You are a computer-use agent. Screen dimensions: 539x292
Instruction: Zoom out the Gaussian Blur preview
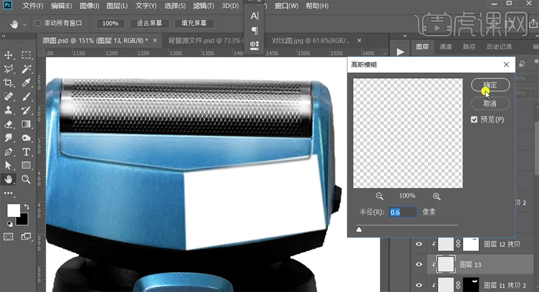coord(379,196)
